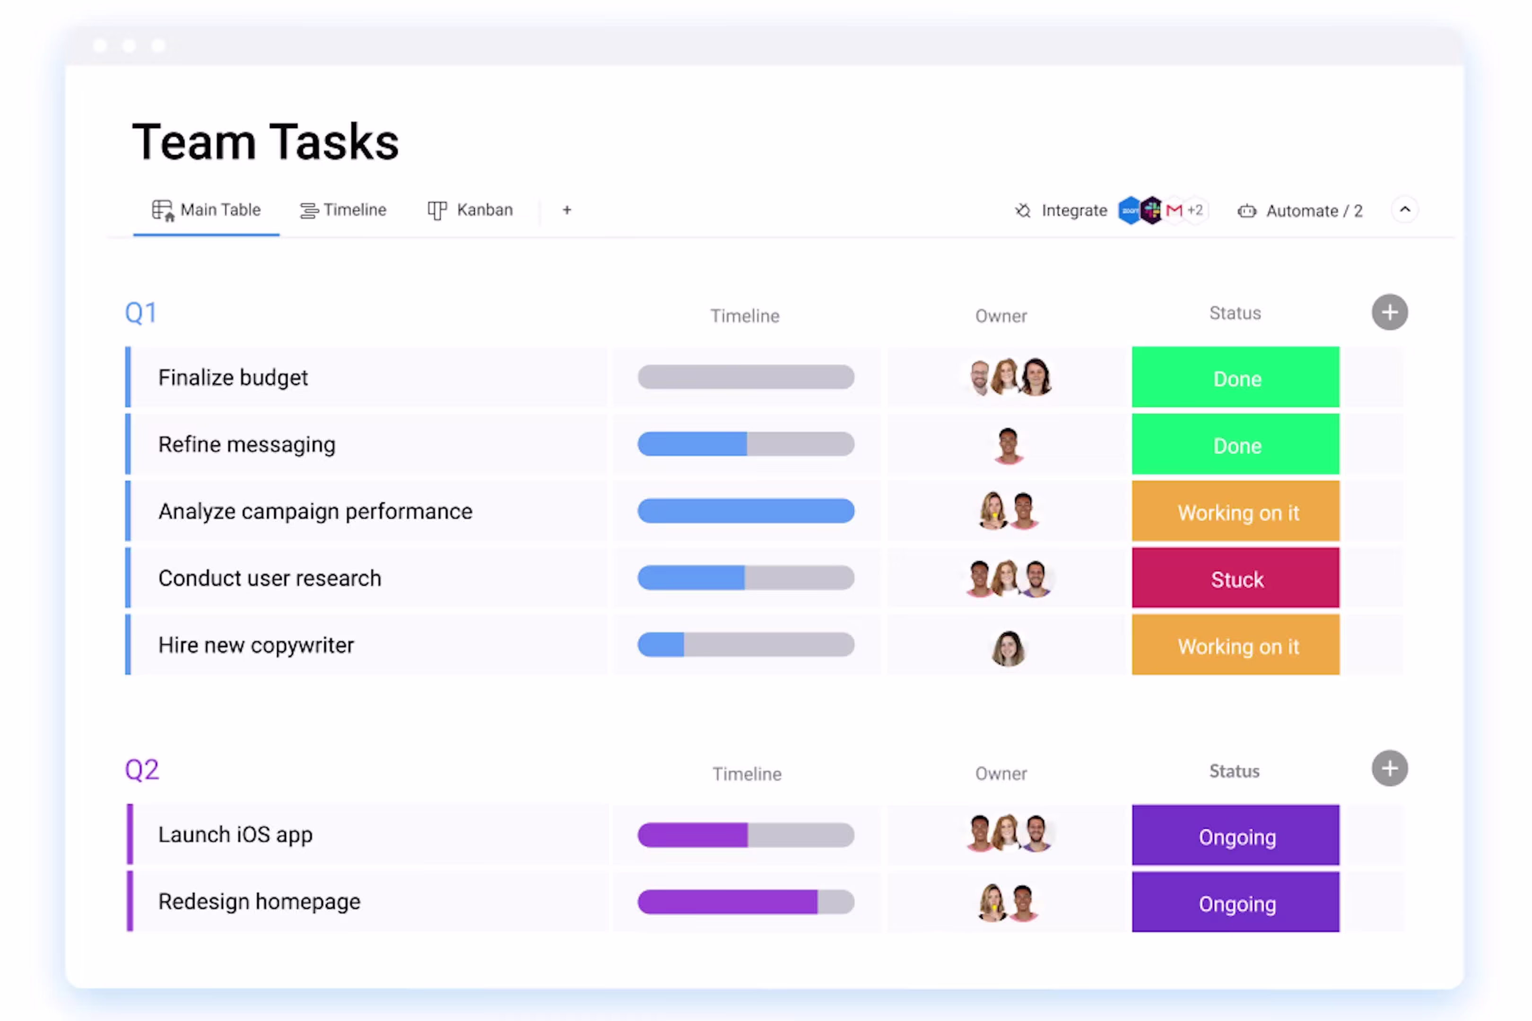Add a new view with plus tab

pos(566,210)
